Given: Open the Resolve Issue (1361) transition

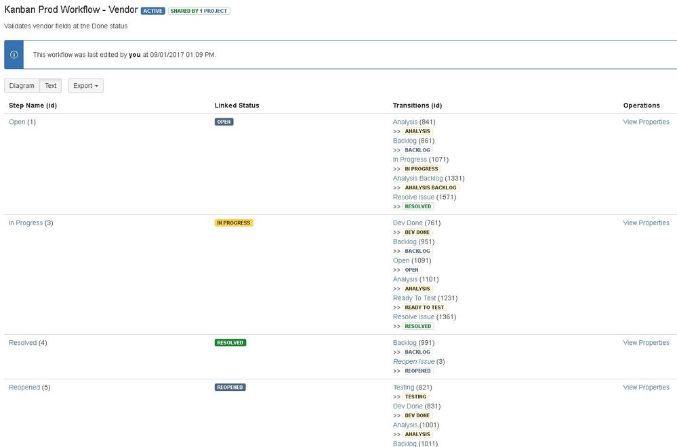Looking at the screenshot, I should pyautogui.click(x=413, y=317).
